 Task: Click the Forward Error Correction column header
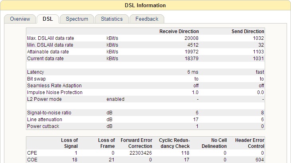(x=136, y=143)
